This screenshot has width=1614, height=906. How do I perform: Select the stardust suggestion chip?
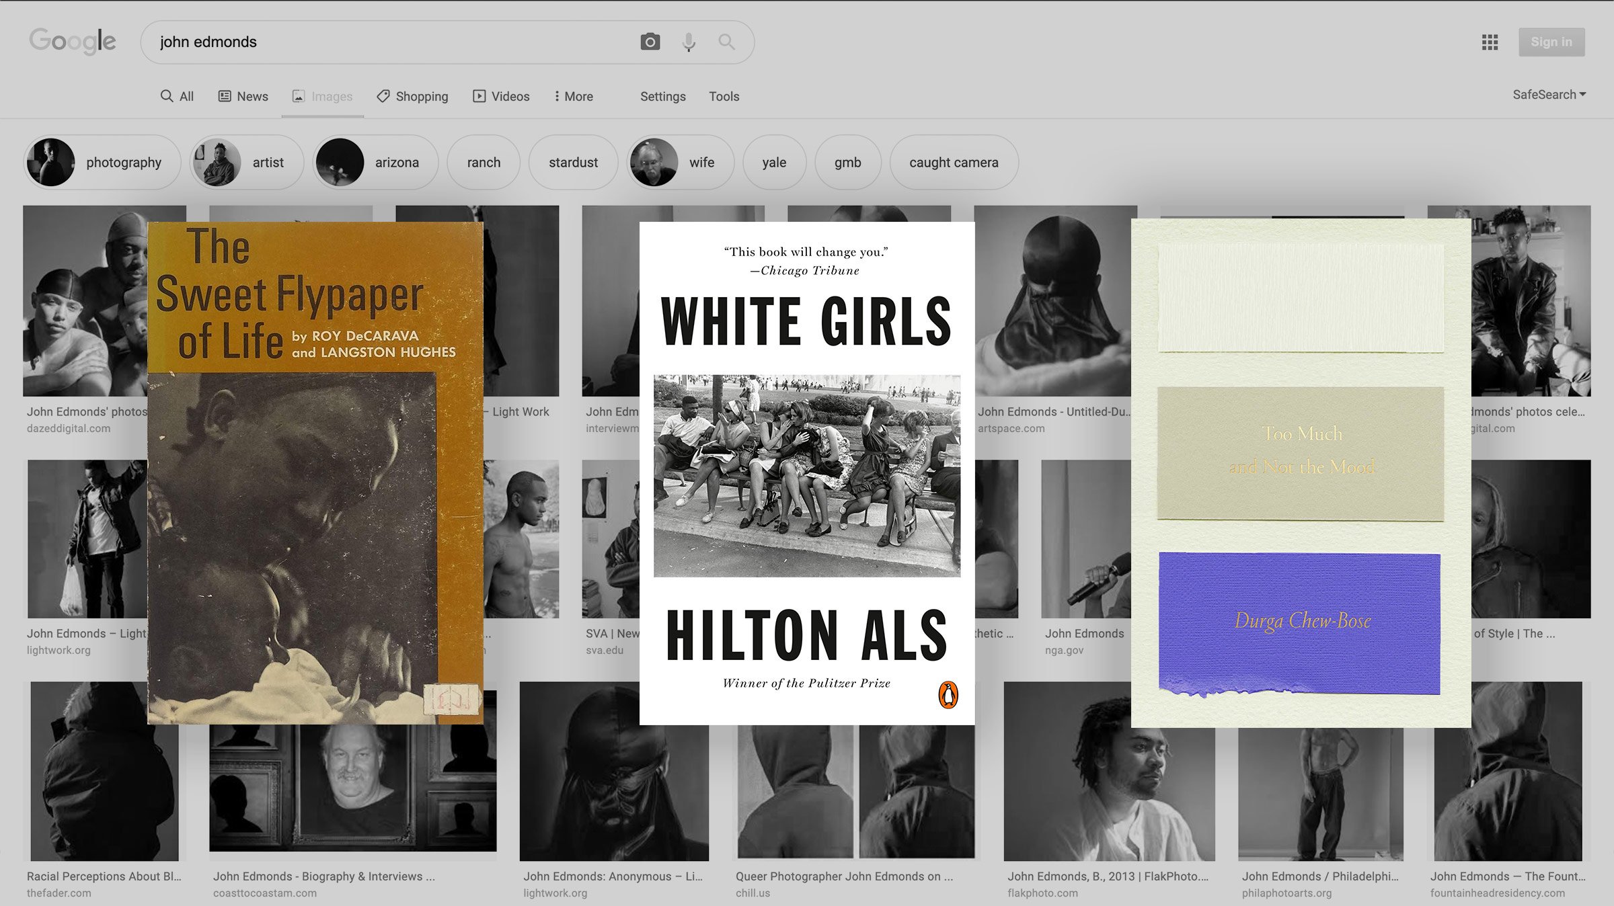click(x=573, y=162)
